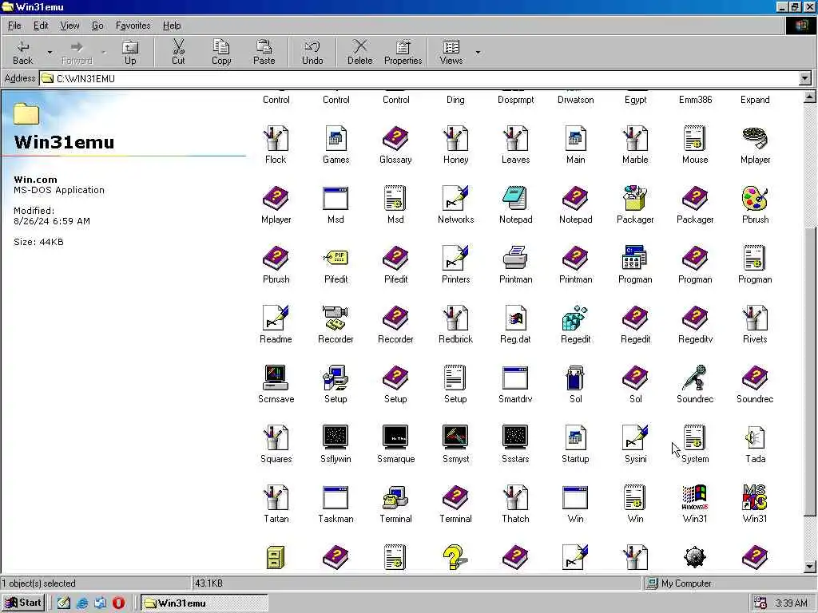Image resolution: width=818 pixels, height=613 pixels.
Task: Click the Win31 Windows logo icon
Action: point(695,498)
